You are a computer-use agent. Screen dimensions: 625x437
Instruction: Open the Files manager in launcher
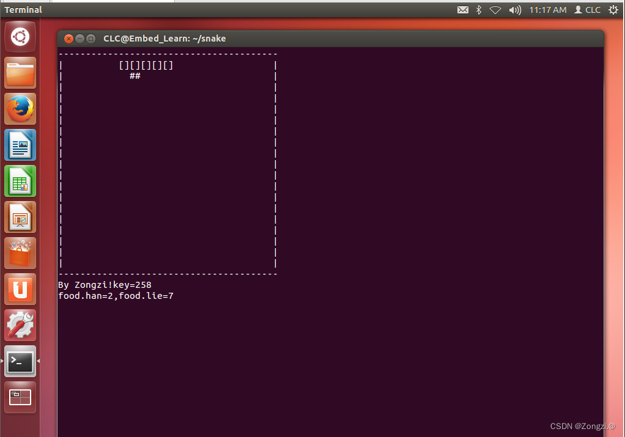20,73
